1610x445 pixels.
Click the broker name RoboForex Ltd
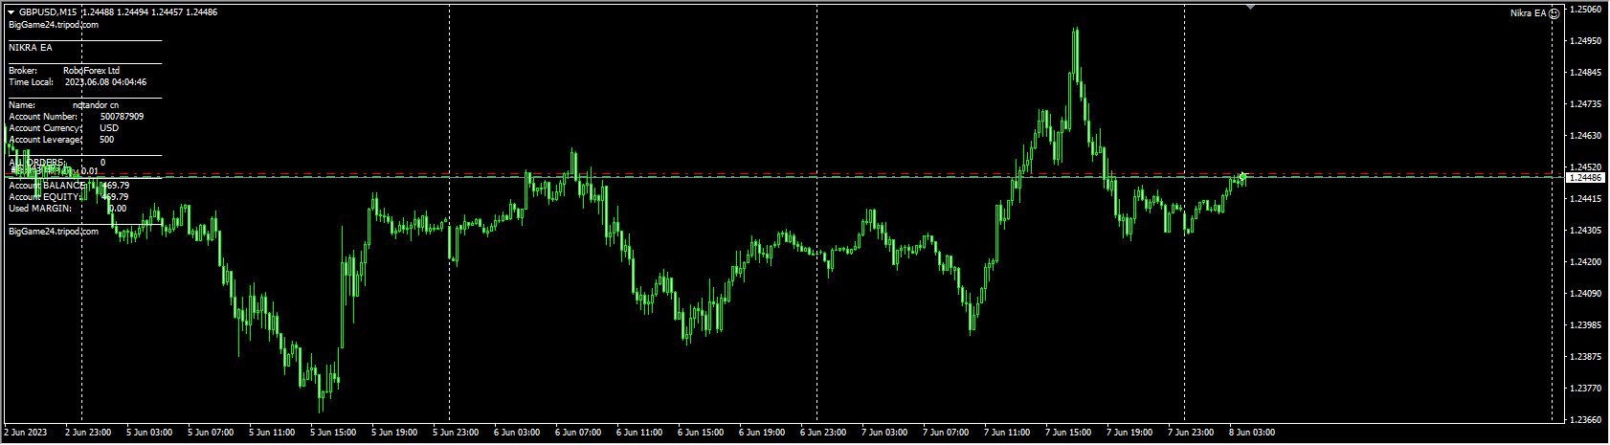(x=92, y=71)
